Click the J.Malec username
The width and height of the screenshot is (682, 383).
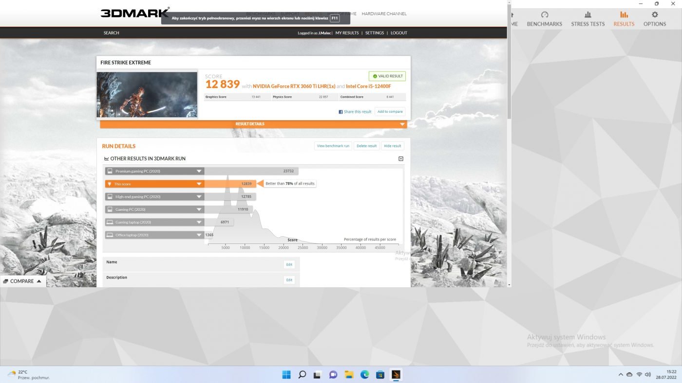coord(325,33)
